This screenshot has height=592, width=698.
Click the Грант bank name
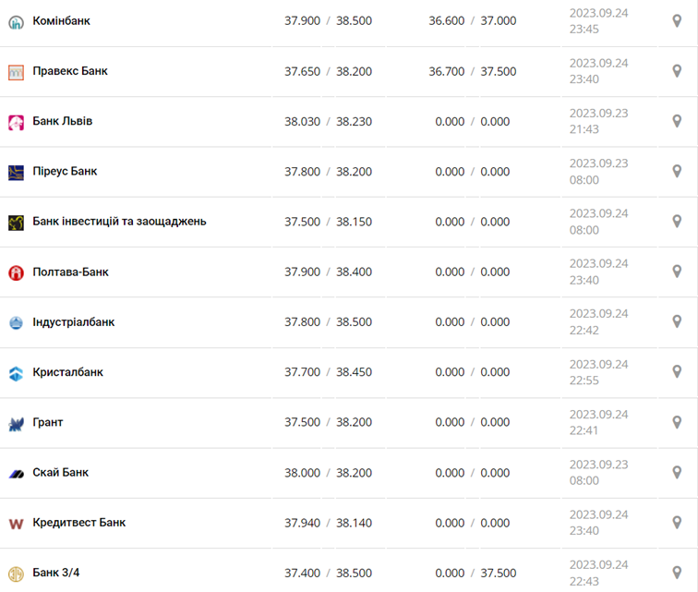point(48,422)
